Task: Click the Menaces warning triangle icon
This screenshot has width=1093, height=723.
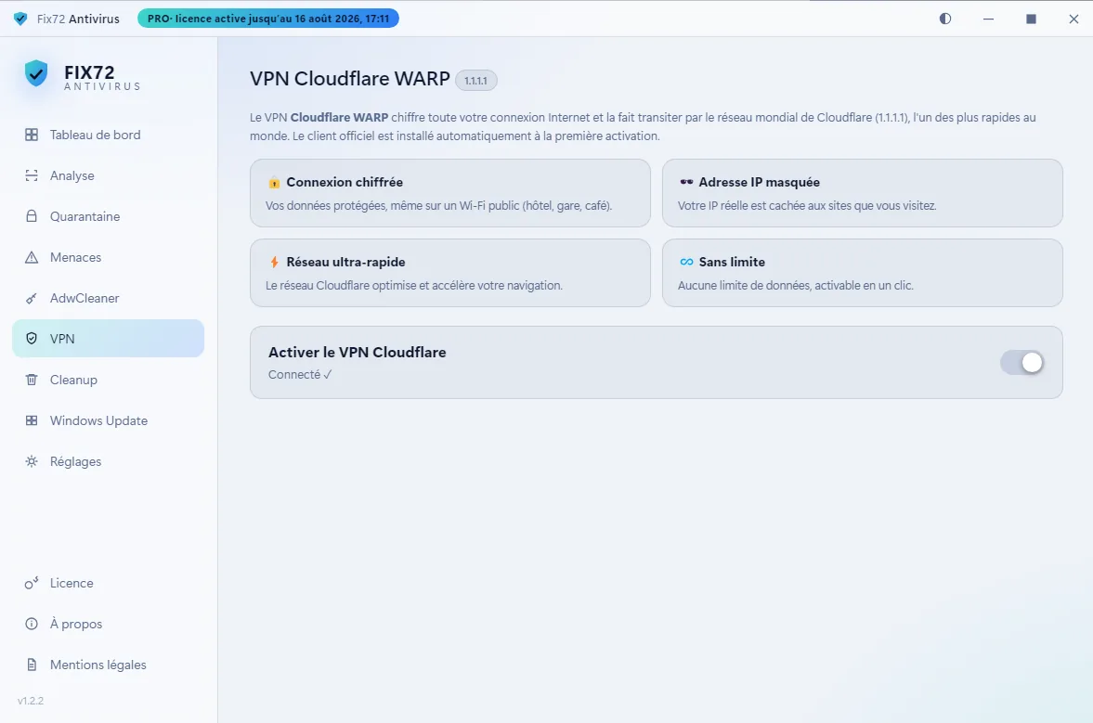Action: (32, 257)
